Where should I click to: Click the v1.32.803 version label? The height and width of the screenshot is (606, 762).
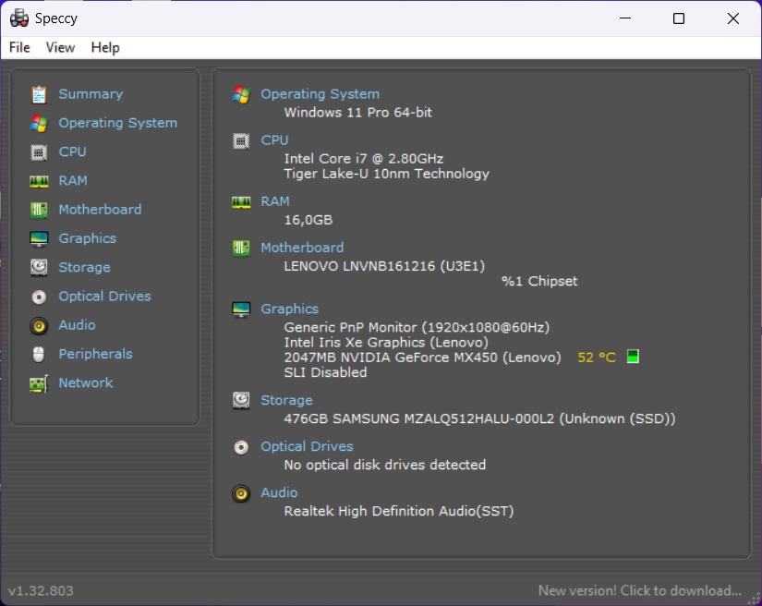coord(41,591)
